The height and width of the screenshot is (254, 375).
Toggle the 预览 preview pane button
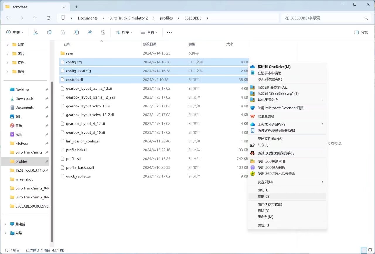[361, 32]
